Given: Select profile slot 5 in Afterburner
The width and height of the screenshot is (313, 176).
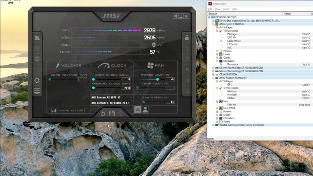Looking at the screenshot, I should [187, 91].
